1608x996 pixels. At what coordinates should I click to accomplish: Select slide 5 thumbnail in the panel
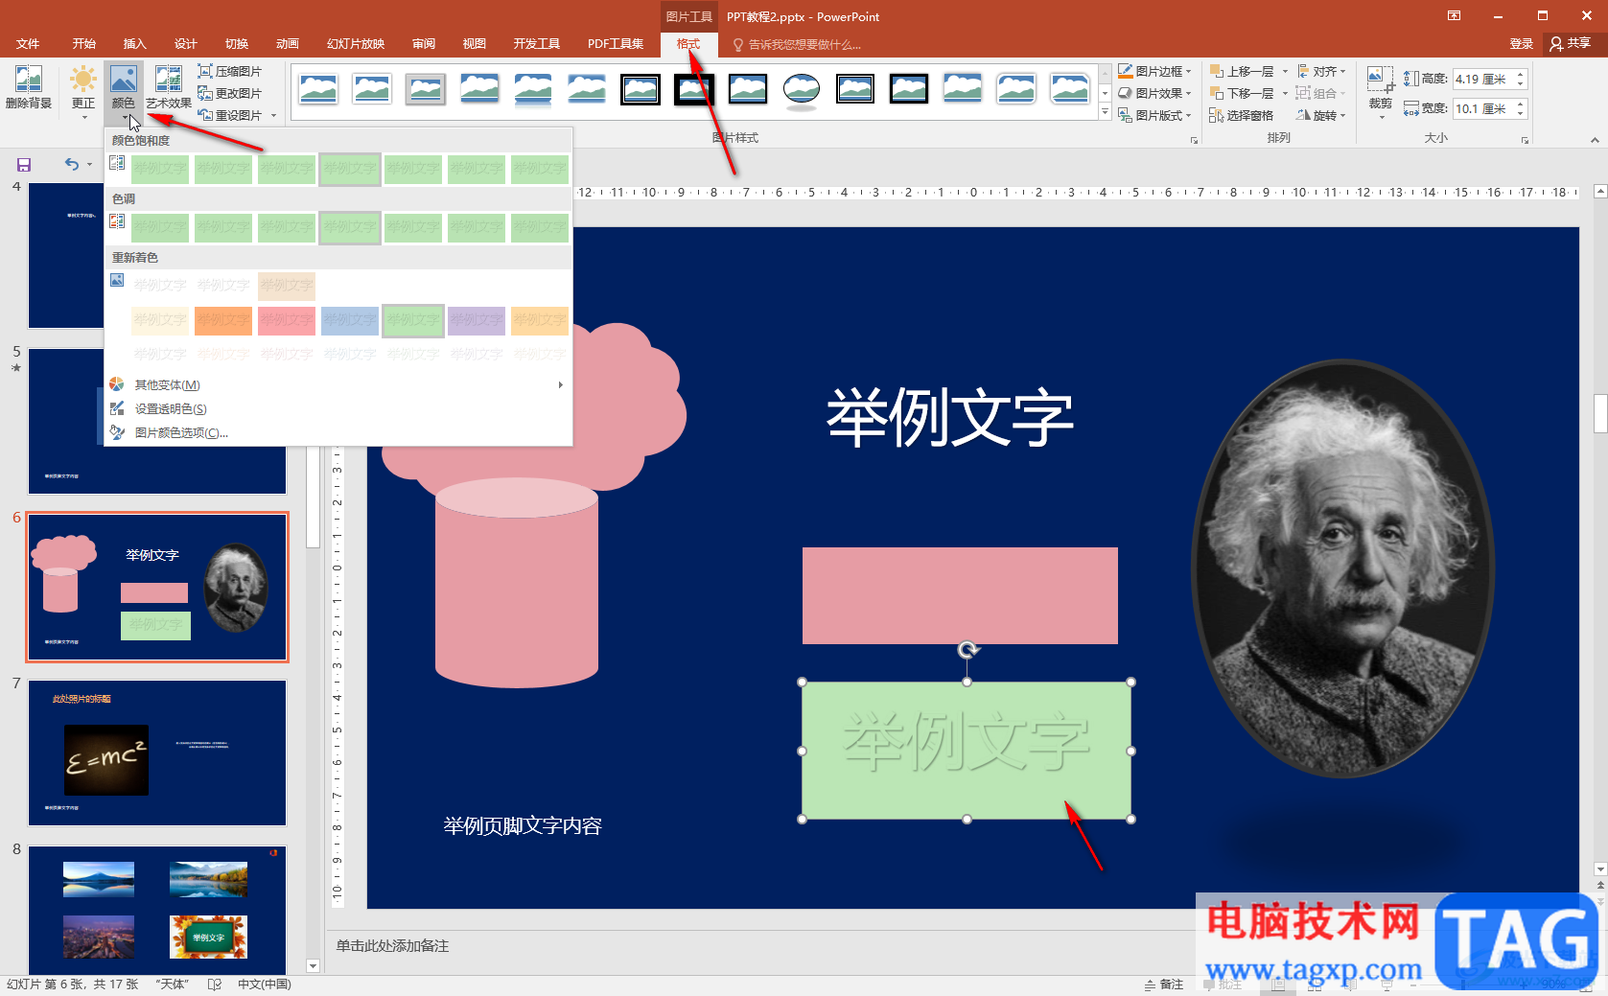tap(157, 422)
